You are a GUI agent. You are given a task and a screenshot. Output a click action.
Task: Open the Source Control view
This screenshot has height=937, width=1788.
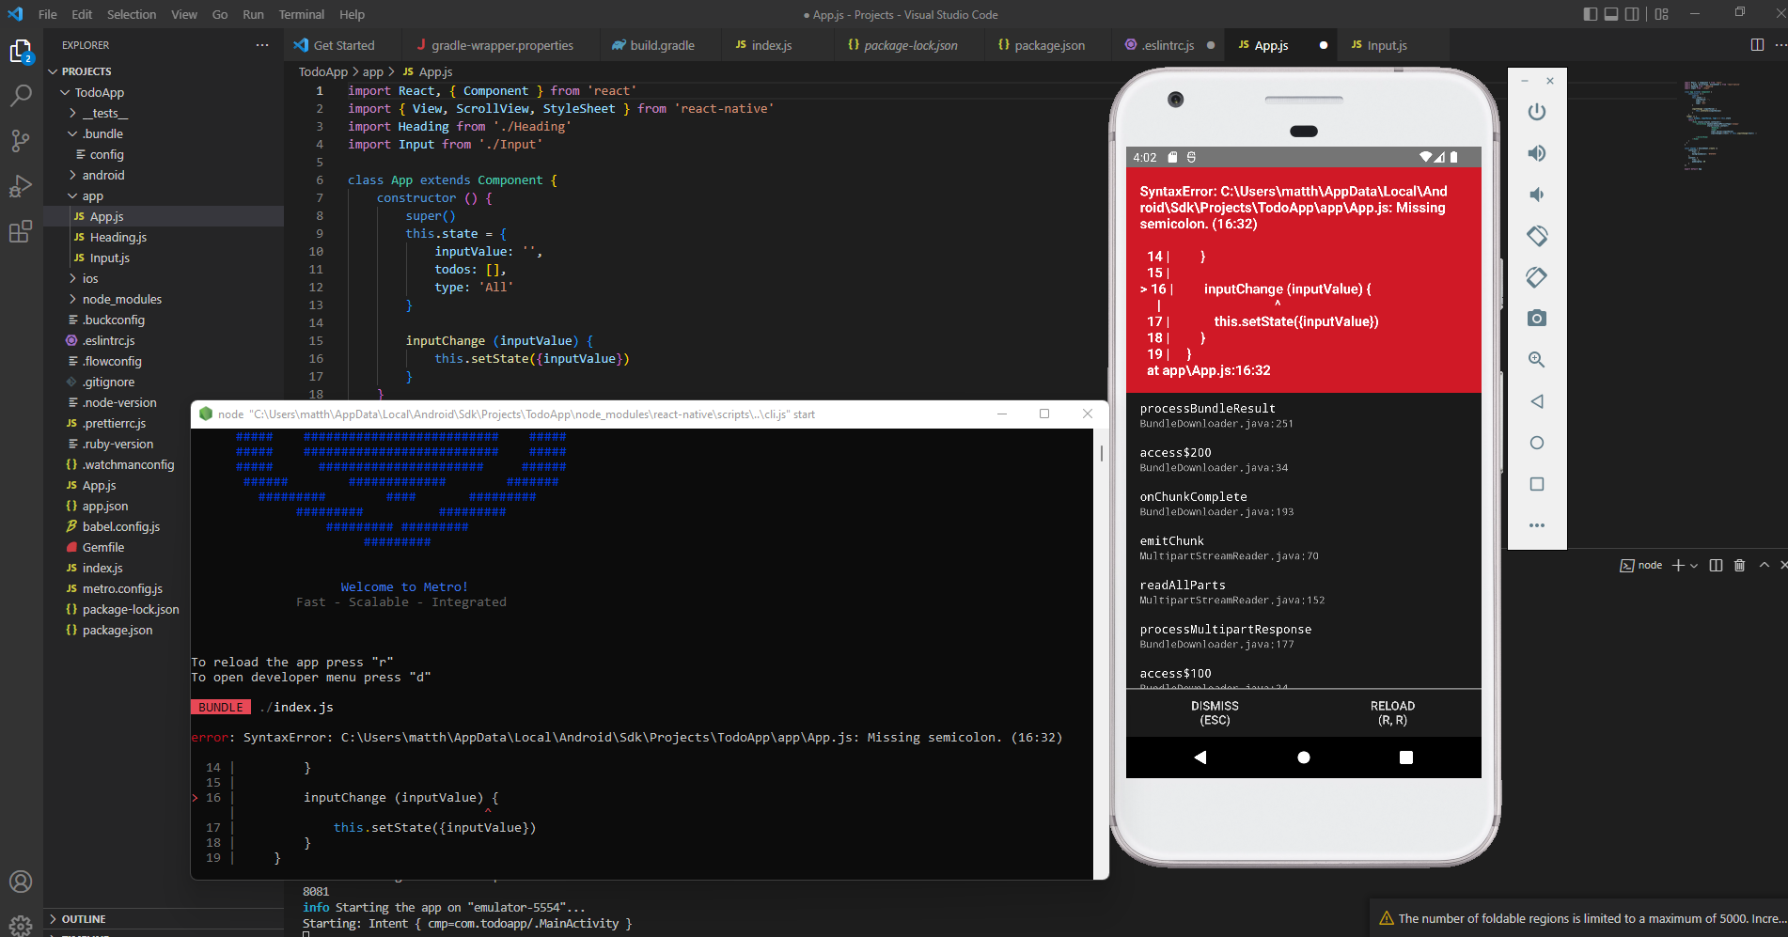pyautogui.click(x=21, y=141)
